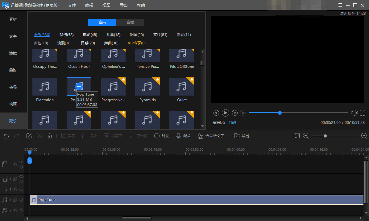
Task: Mute music track 2 with its speaker icon
Action: [21, 211]
